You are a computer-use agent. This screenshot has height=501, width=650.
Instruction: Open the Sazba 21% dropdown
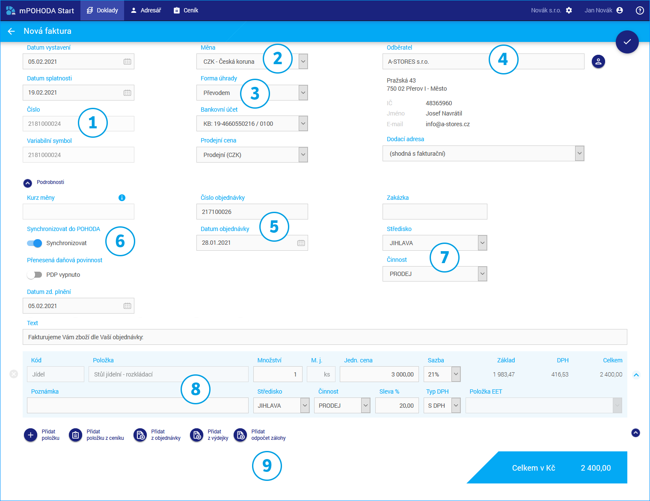pyautogui.click(x=456, y=374)
